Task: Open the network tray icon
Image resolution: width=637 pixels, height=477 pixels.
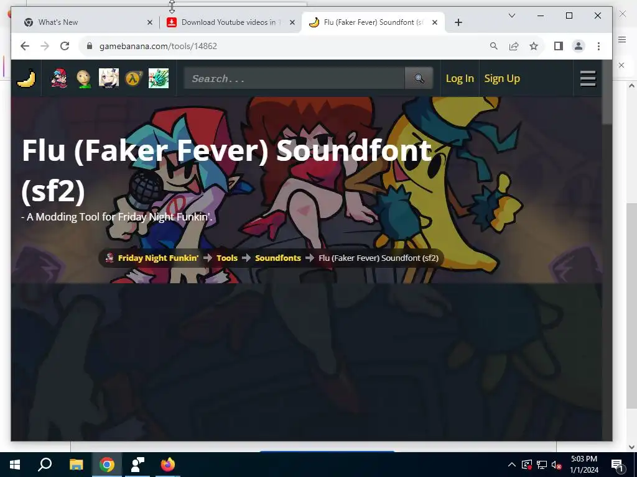Action: (x=542, y=465)
